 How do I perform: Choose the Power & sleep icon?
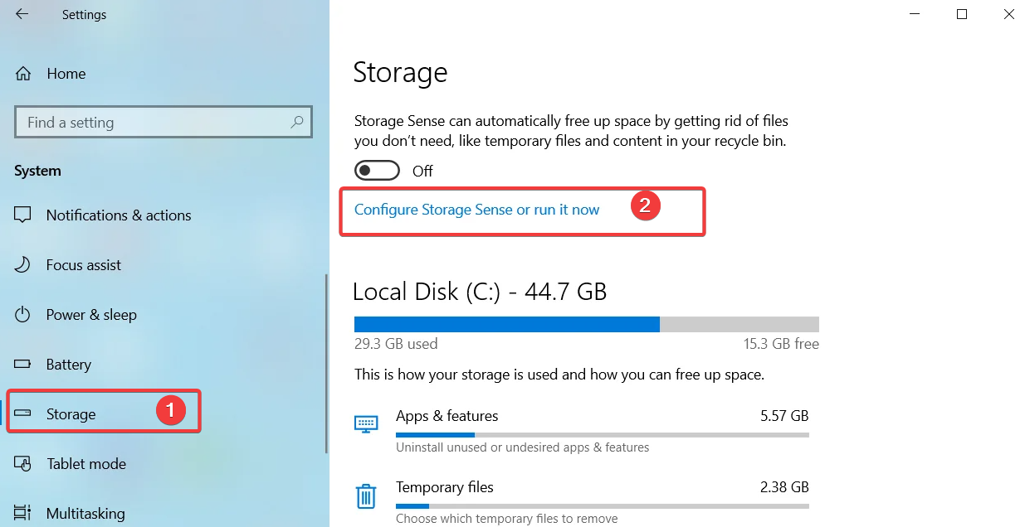23,314
